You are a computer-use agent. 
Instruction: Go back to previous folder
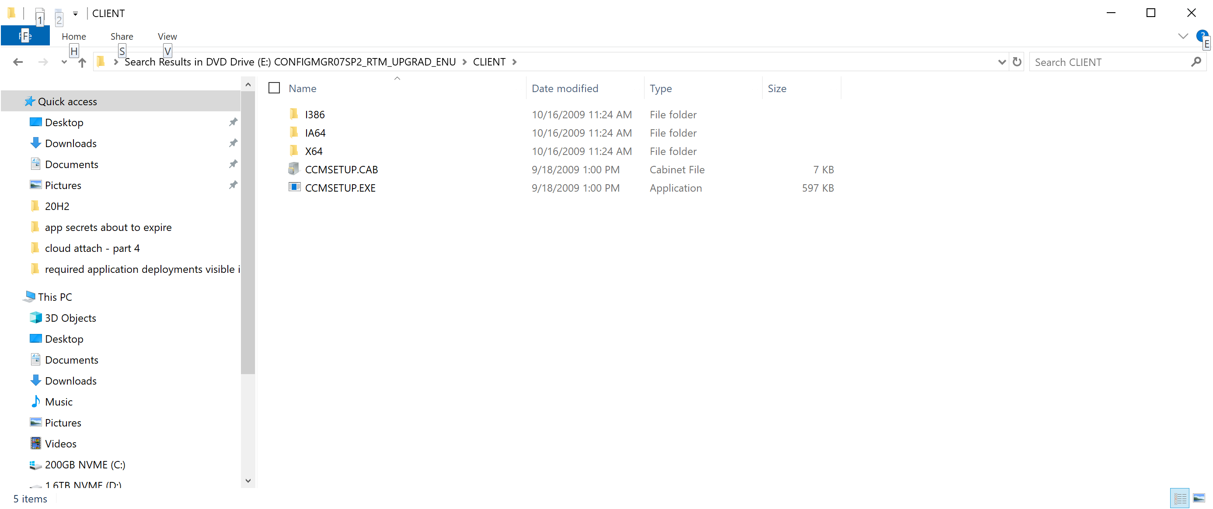tap(18, 62)
